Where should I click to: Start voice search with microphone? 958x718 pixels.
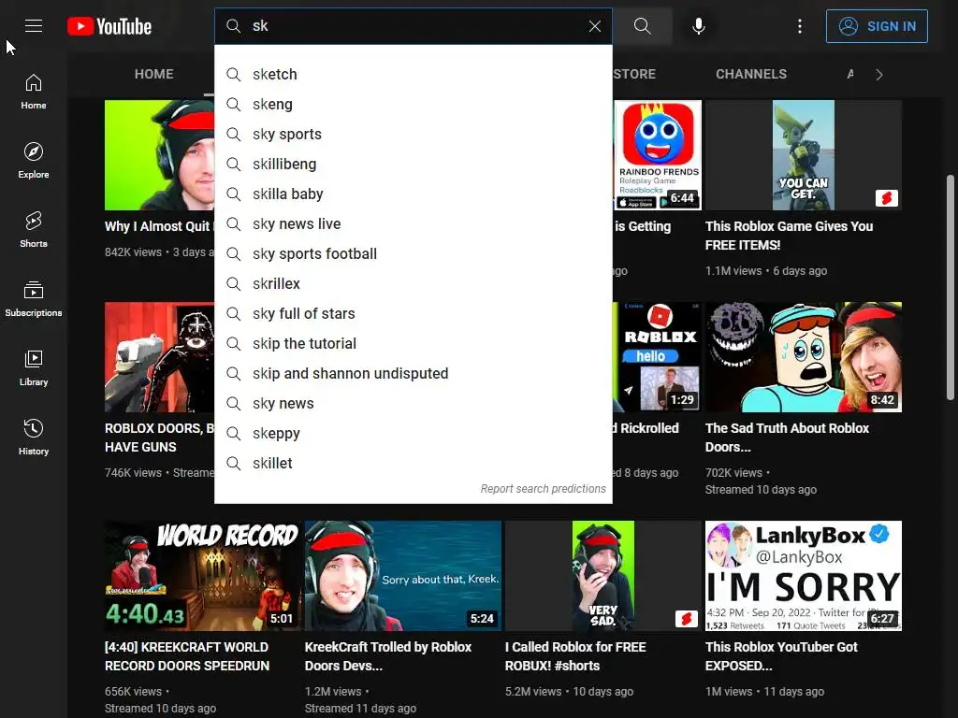699,26
